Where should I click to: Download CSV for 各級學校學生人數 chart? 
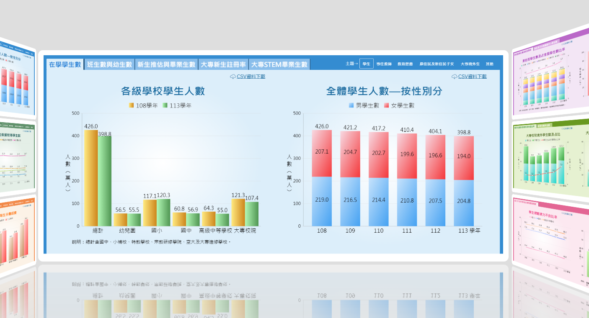(x=251, y=77)
